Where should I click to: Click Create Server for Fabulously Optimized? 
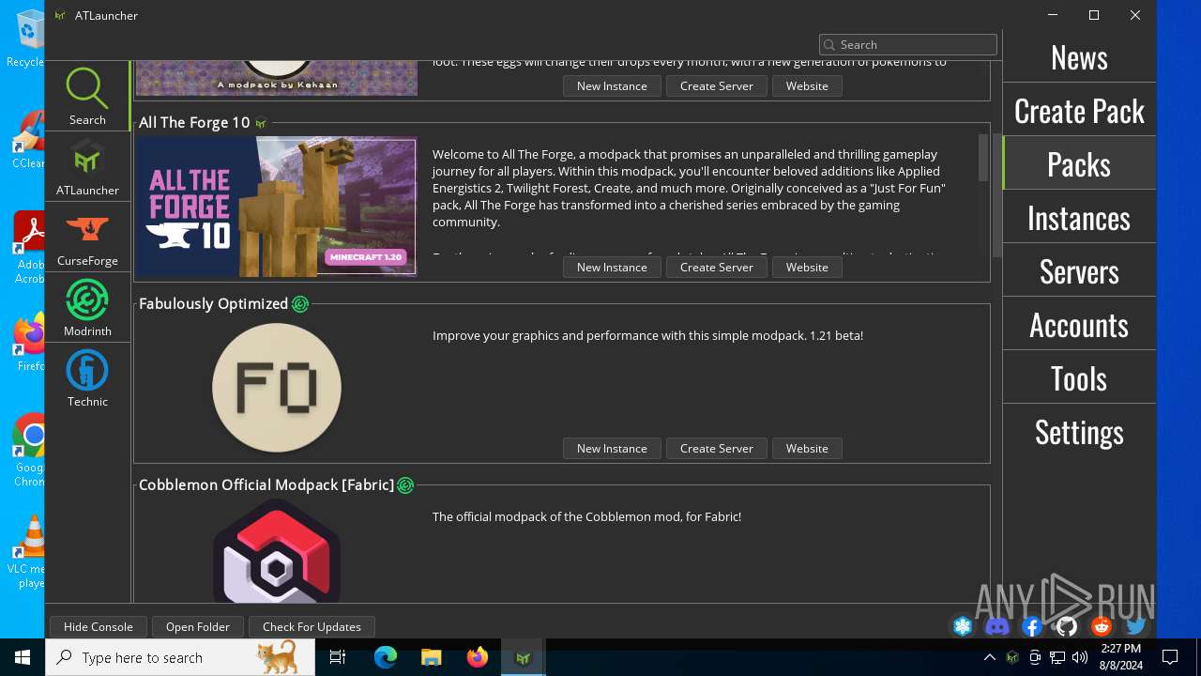tap(717, 448)
